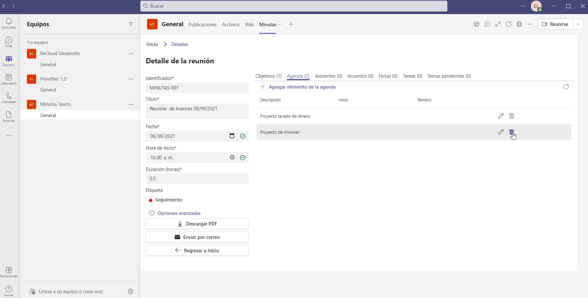
Task: Open more tab options ellipsis in header
Action: point(530,24)
